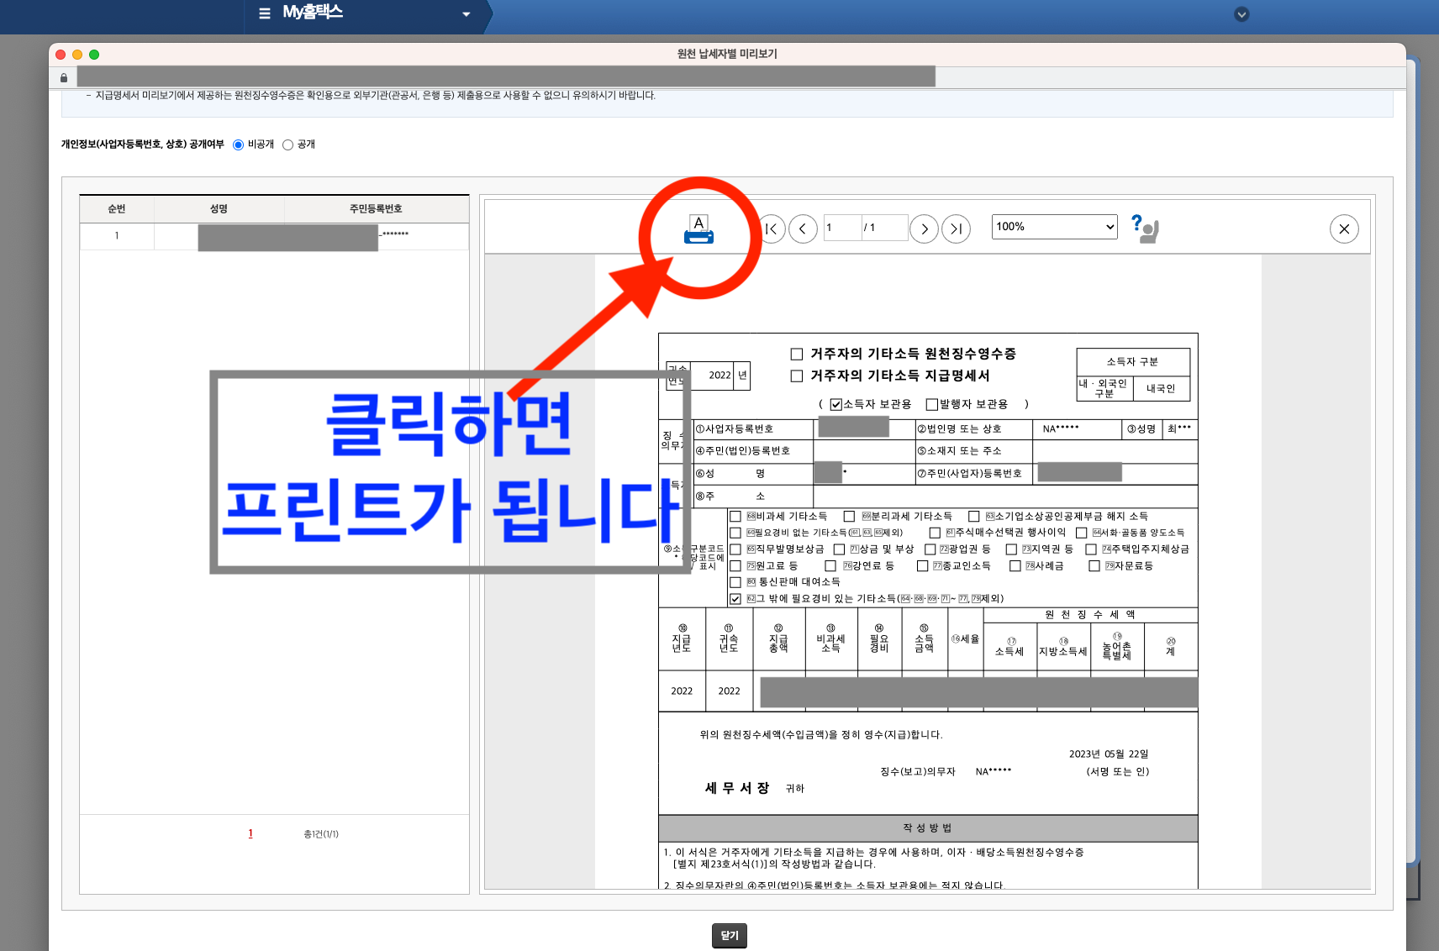Click the 성명 column header
Image resolution: width=1439 pixels, height=951 pixels.
(x=219, y=208)
